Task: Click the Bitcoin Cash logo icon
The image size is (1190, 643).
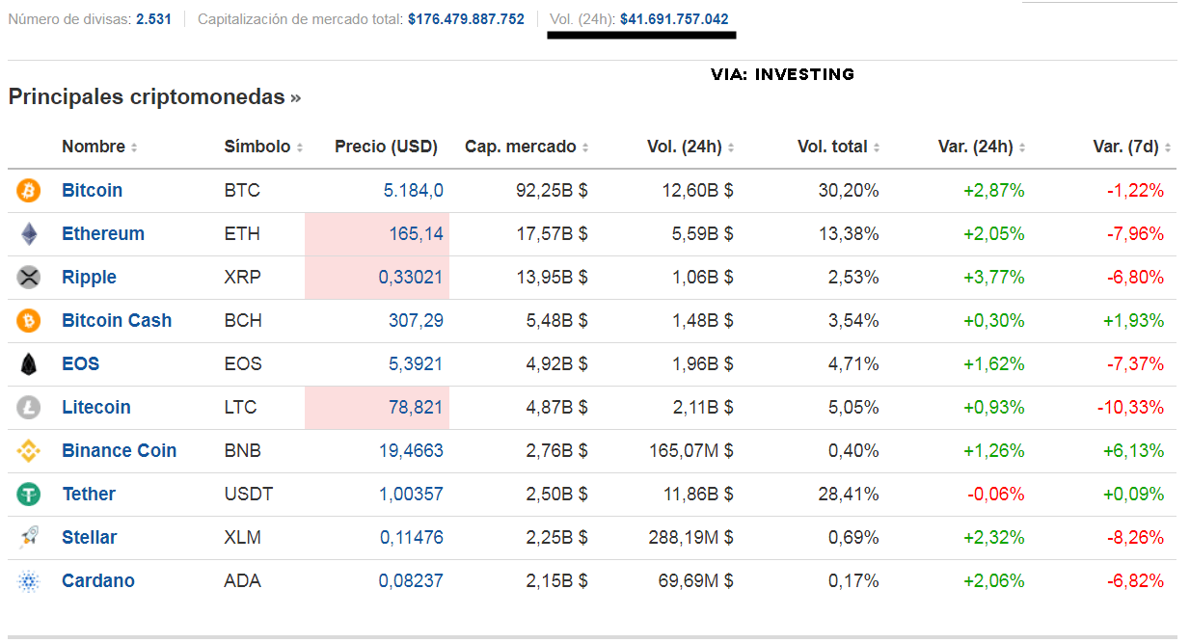Action: pyautogui.click(x=29, y=321)
